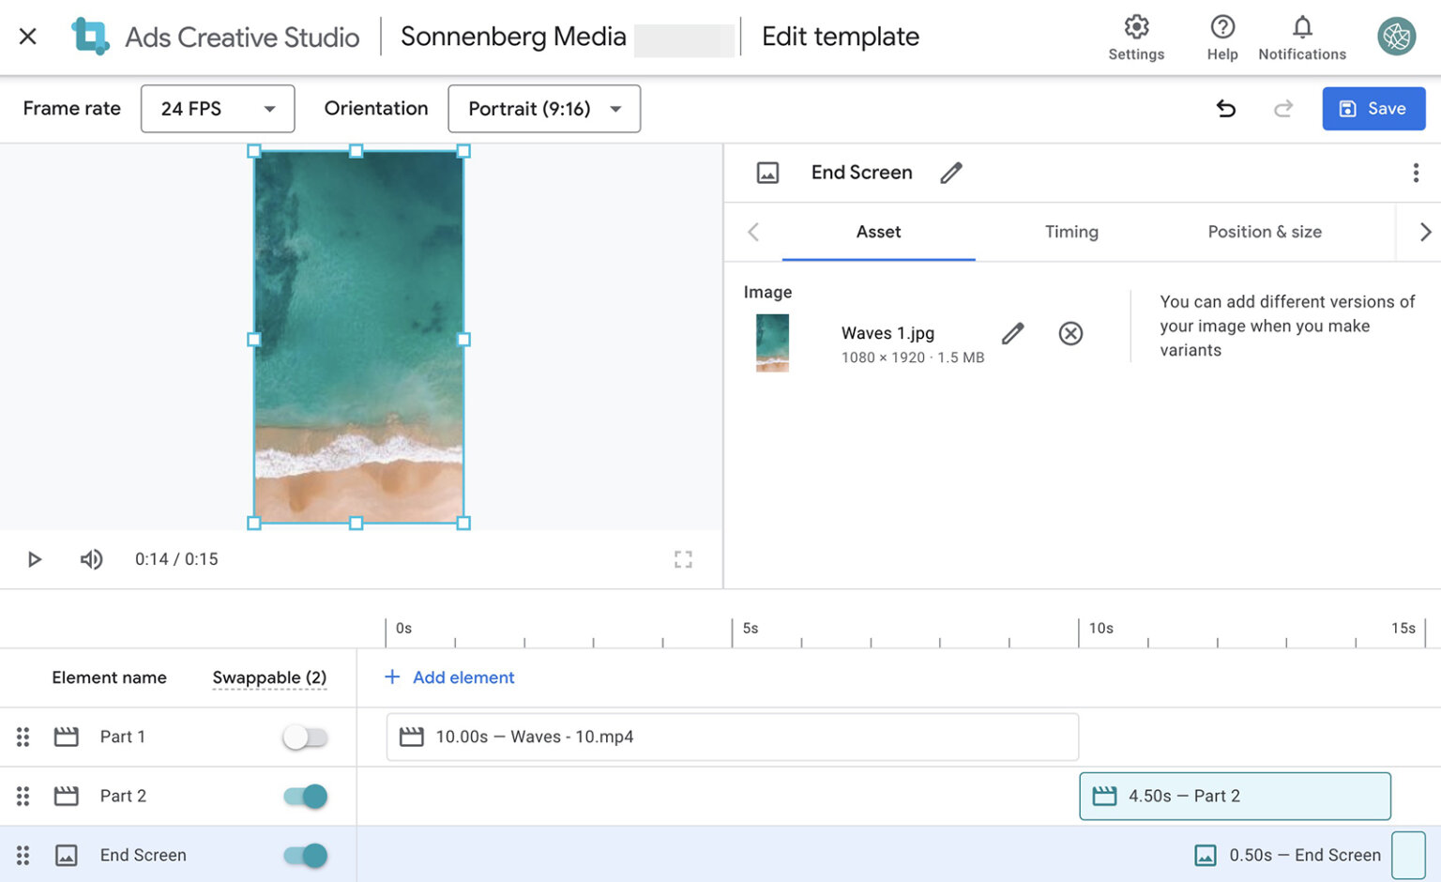Select the End Screen element name in list
Image resolution: width=1441 pixels, height=882 pixels.
144,855
